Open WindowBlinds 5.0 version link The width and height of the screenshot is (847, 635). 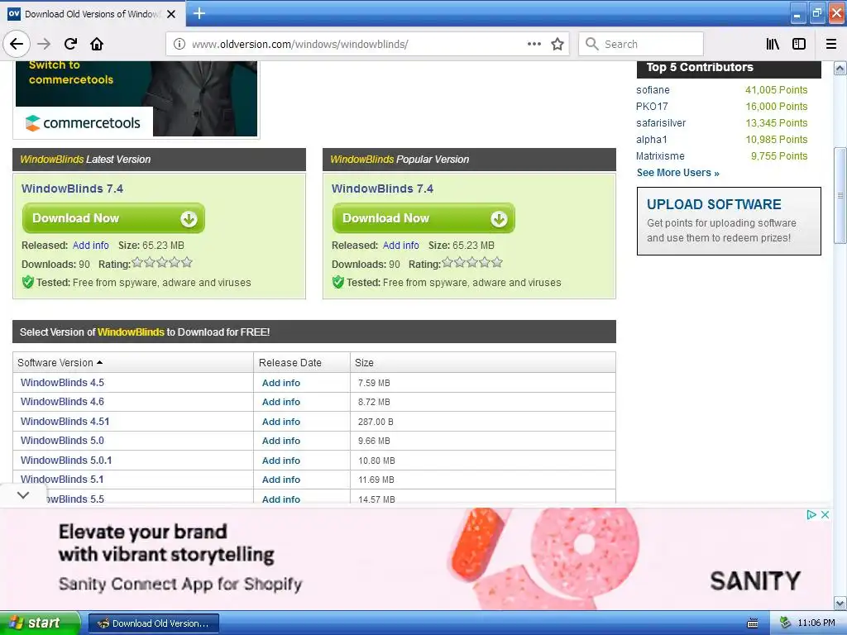tap(62, 441)
